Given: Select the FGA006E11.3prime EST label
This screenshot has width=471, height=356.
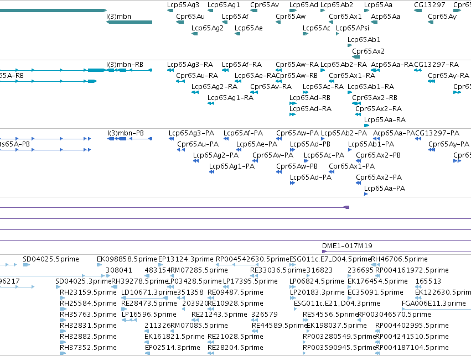Looking at the screenshot, I should 434,303.
